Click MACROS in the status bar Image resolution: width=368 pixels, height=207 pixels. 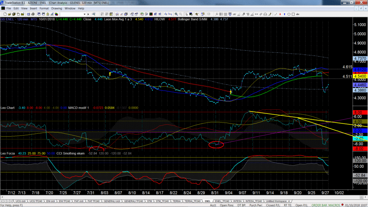334,205
